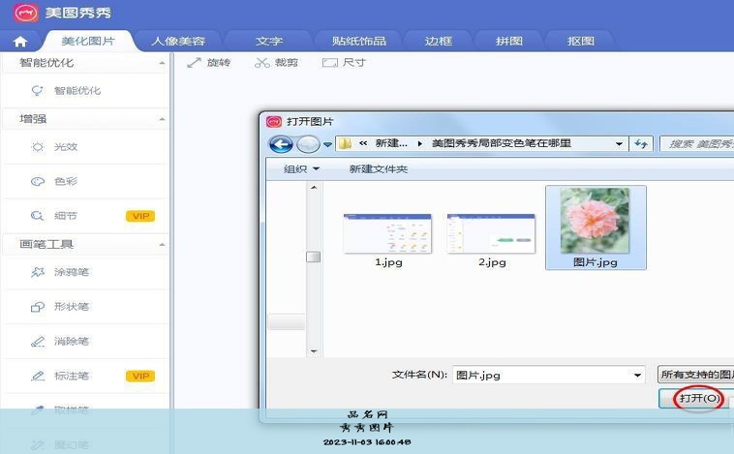Open the 美化图片 tab
The image size is (734, 454).
tap(88, 42)
